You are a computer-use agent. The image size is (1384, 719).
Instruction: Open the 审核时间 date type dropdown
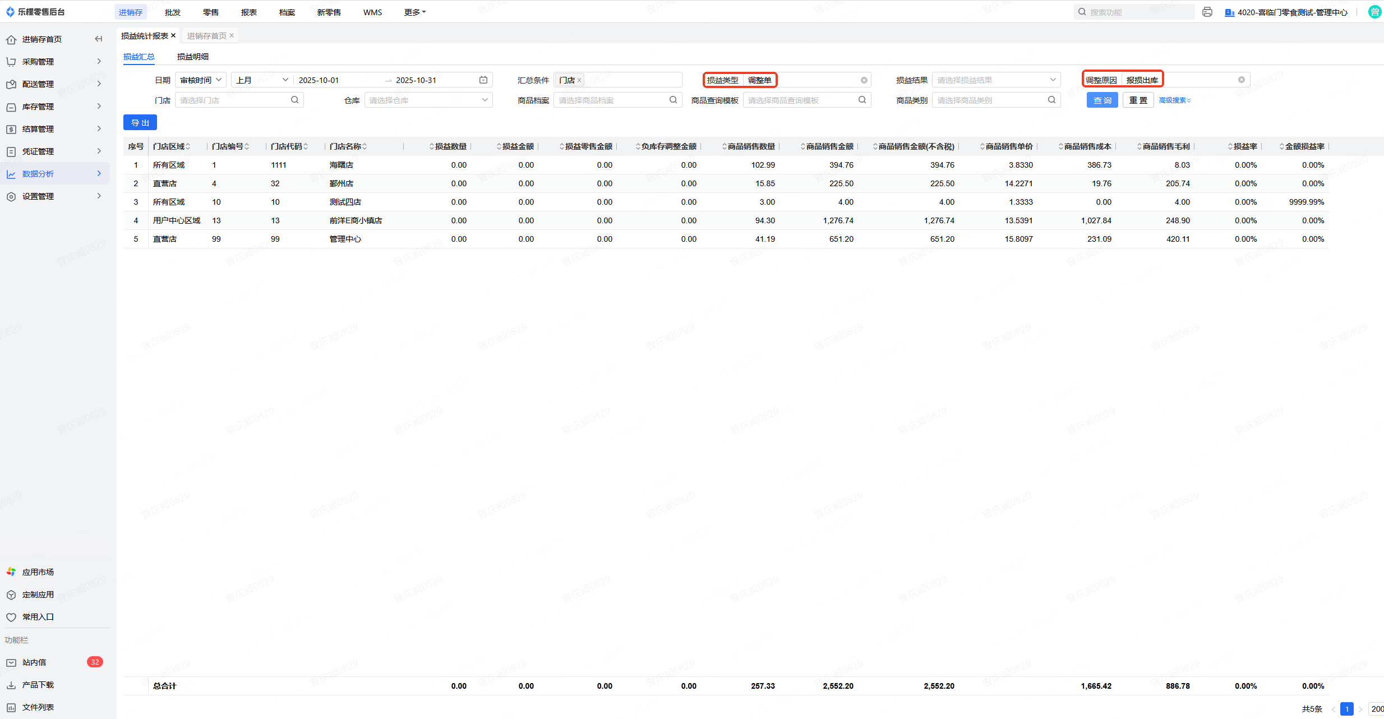click(x=201, y=80)
